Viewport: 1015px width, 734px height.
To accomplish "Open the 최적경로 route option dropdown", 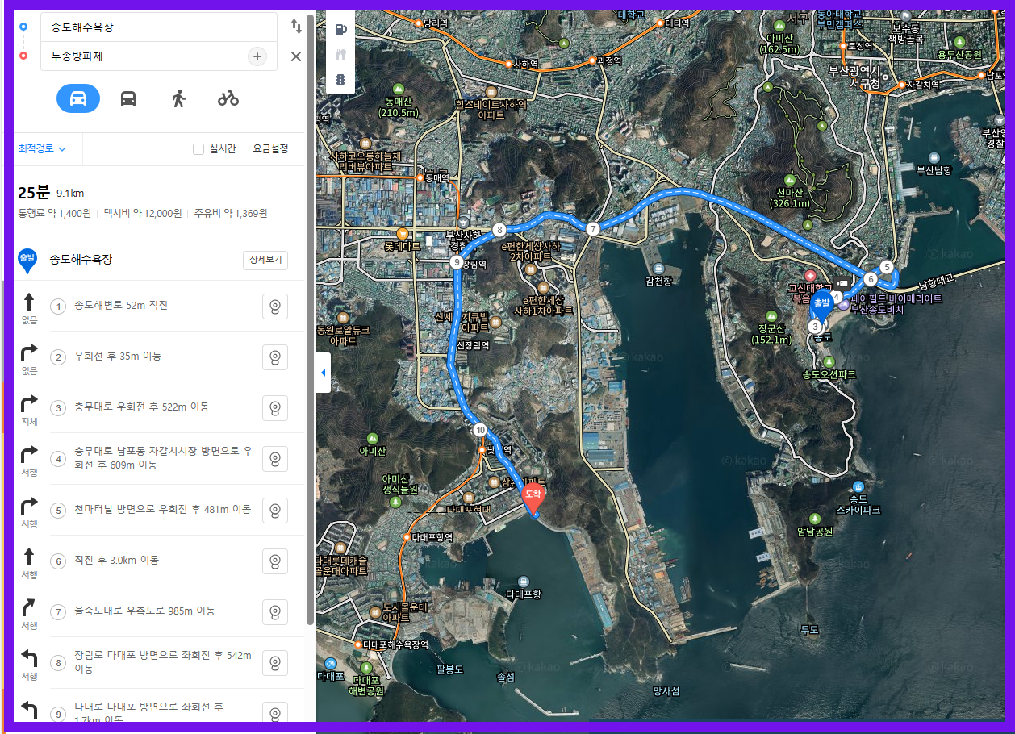I will click(42, 148).
